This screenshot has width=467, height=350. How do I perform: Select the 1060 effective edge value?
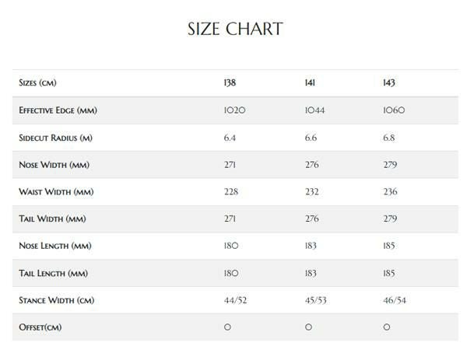[x=394, y=110]
